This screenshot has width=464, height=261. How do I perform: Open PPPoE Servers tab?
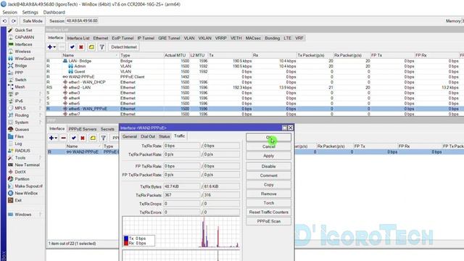(83, 129)
